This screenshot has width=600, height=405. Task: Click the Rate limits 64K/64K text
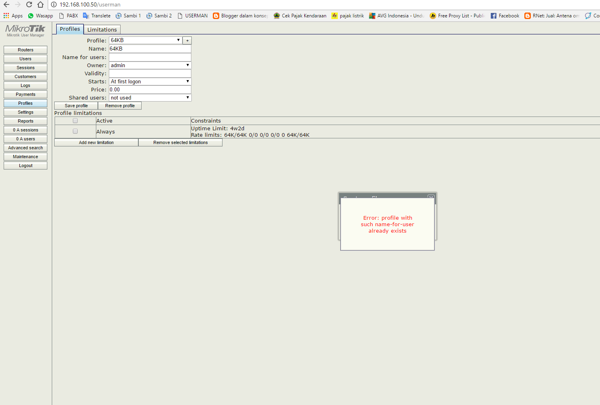point(250,135)
